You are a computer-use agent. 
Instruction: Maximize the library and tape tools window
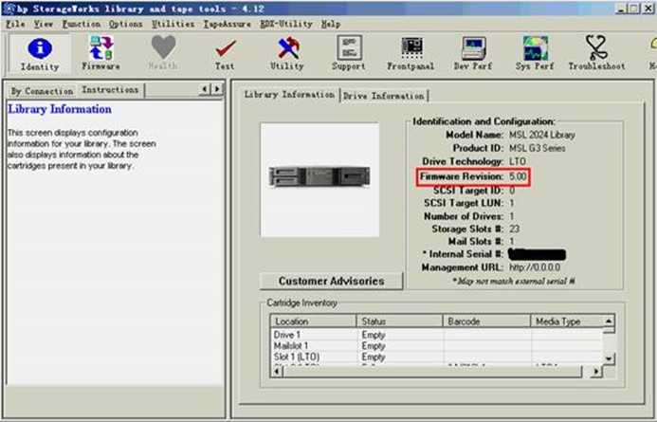coord(634,9)
